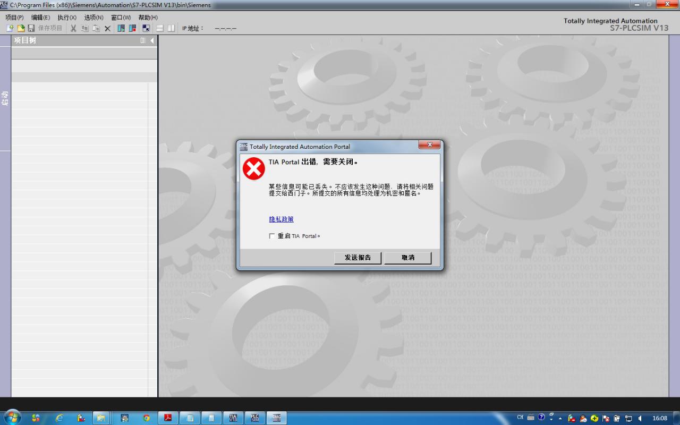Viewport: 680px width, 425px height.
Task: Click the volume speaker tray icon
Action: pos(640,418)
